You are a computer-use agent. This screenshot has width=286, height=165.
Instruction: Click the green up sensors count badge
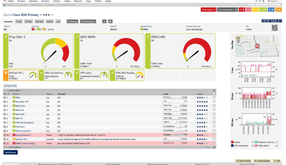[x=263, y=10]
